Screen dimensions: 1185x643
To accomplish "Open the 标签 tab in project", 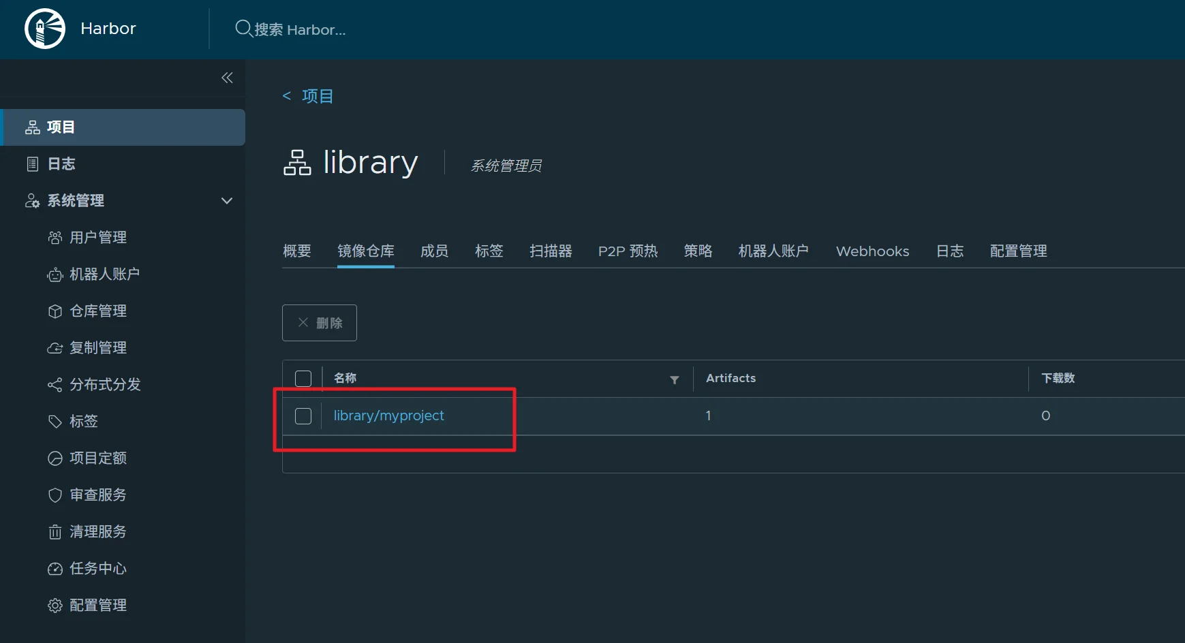I will [489, 251].
